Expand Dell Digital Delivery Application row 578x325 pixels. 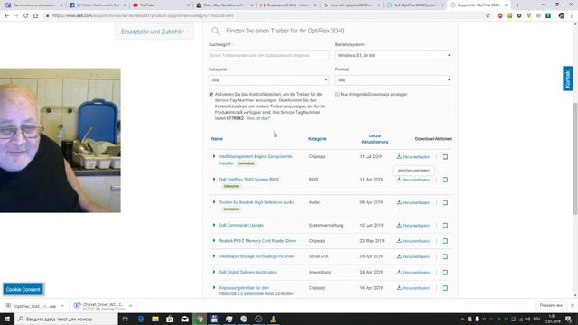pos(214,272)
